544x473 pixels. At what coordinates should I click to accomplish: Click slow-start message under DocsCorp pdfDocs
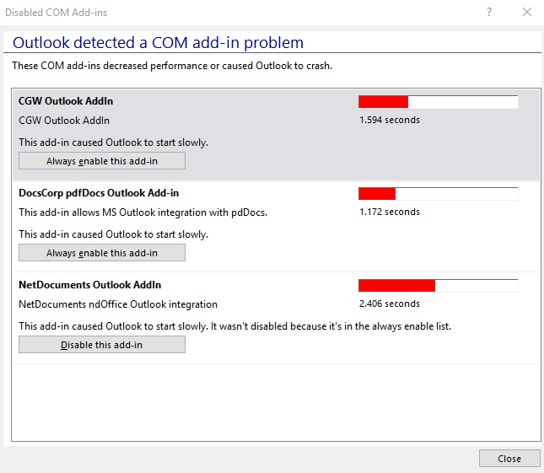(x=114, y=234)
